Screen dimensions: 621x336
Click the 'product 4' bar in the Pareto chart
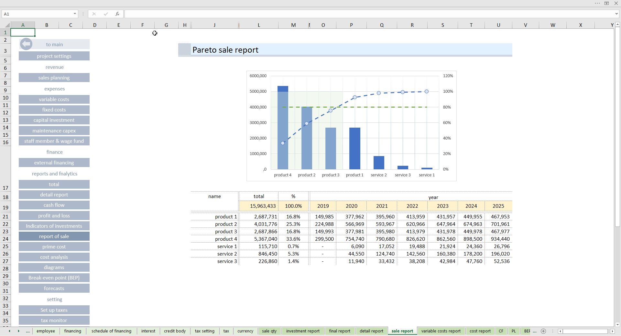click(283, 127)
